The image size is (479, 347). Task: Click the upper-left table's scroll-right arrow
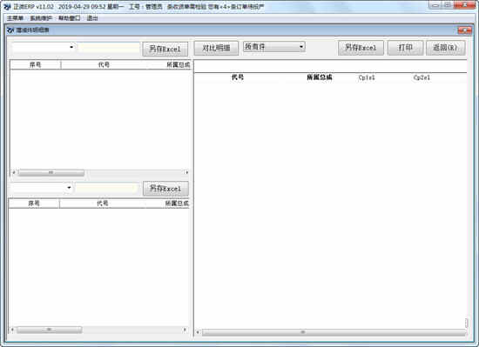point(186,172)
